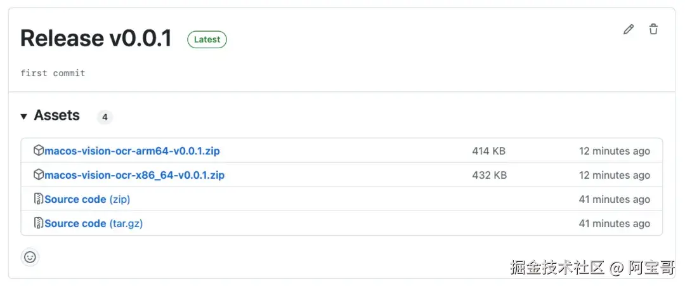685x286 pixels.
Task: Click "12 minutes ago" timestamp for arm64 asset
Action: [614, 151]
